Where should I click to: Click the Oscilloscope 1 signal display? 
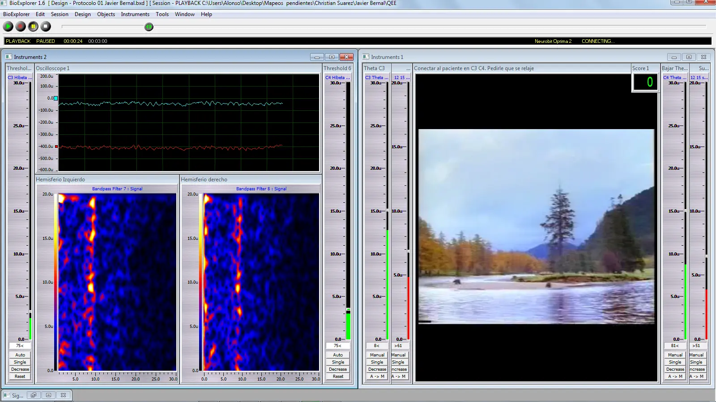189,122
